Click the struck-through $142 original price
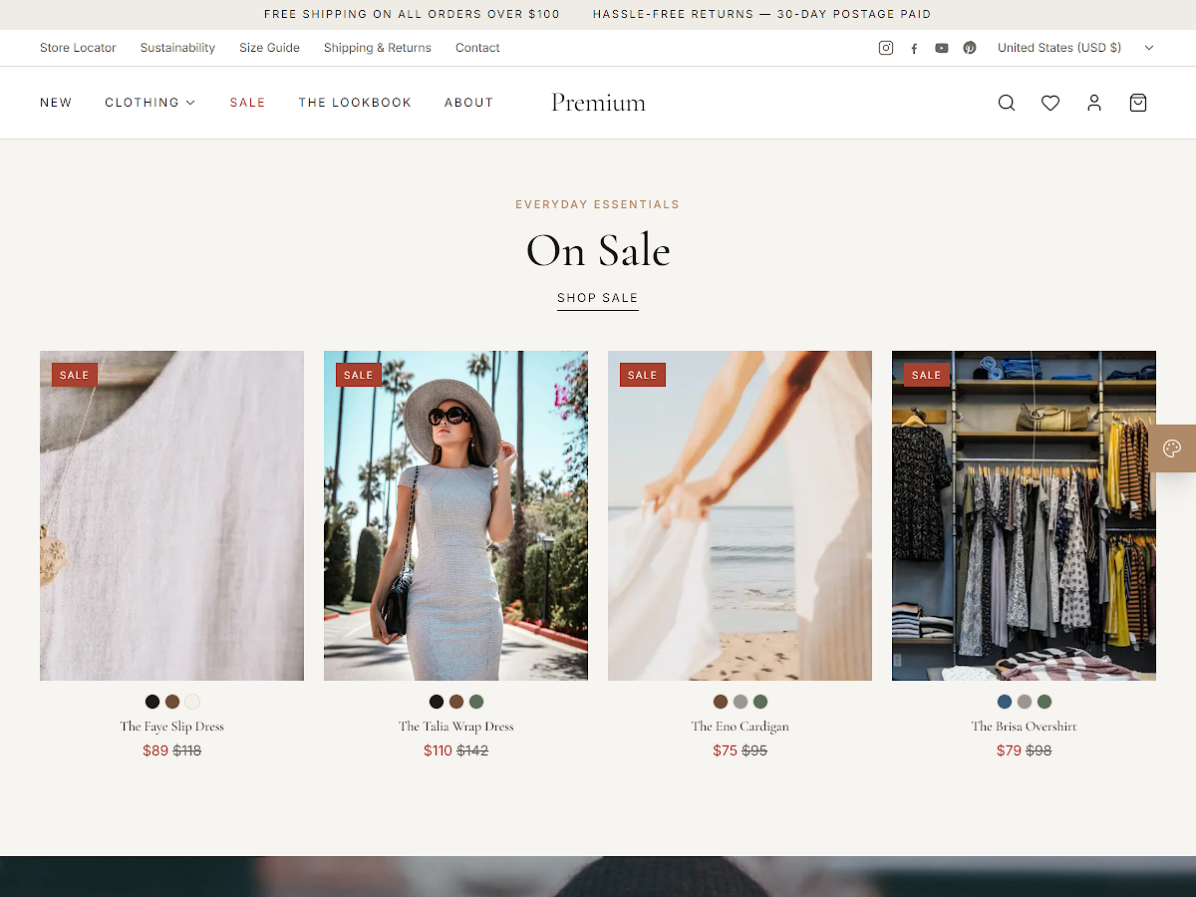Viewport: 1196px width, 897px height. pos(472,750)
